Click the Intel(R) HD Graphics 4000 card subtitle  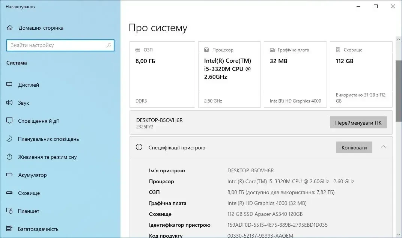click(295, 101)
